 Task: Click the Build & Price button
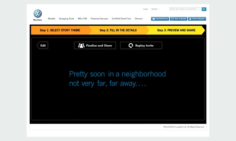(160, 19)
